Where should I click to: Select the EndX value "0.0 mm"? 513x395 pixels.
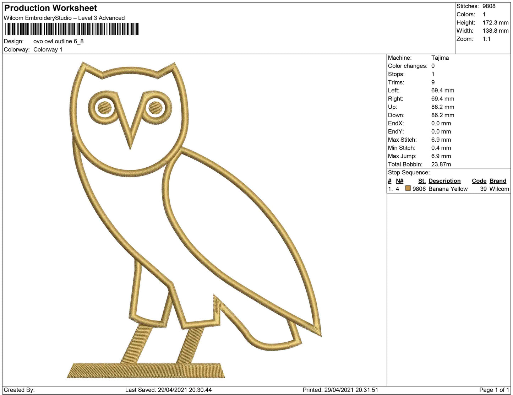coord(441,123)
